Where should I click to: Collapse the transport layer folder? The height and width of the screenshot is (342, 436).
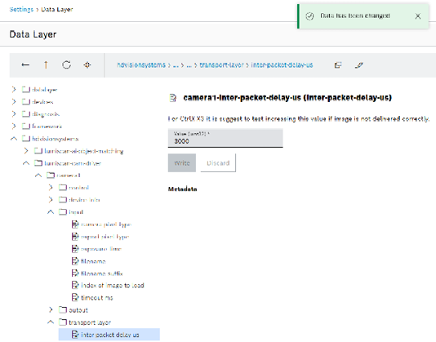click(51, 322)
